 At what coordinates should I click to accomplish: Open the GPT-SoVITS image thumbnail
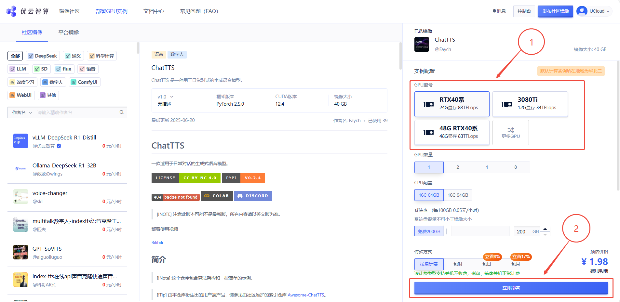(20, 252)
